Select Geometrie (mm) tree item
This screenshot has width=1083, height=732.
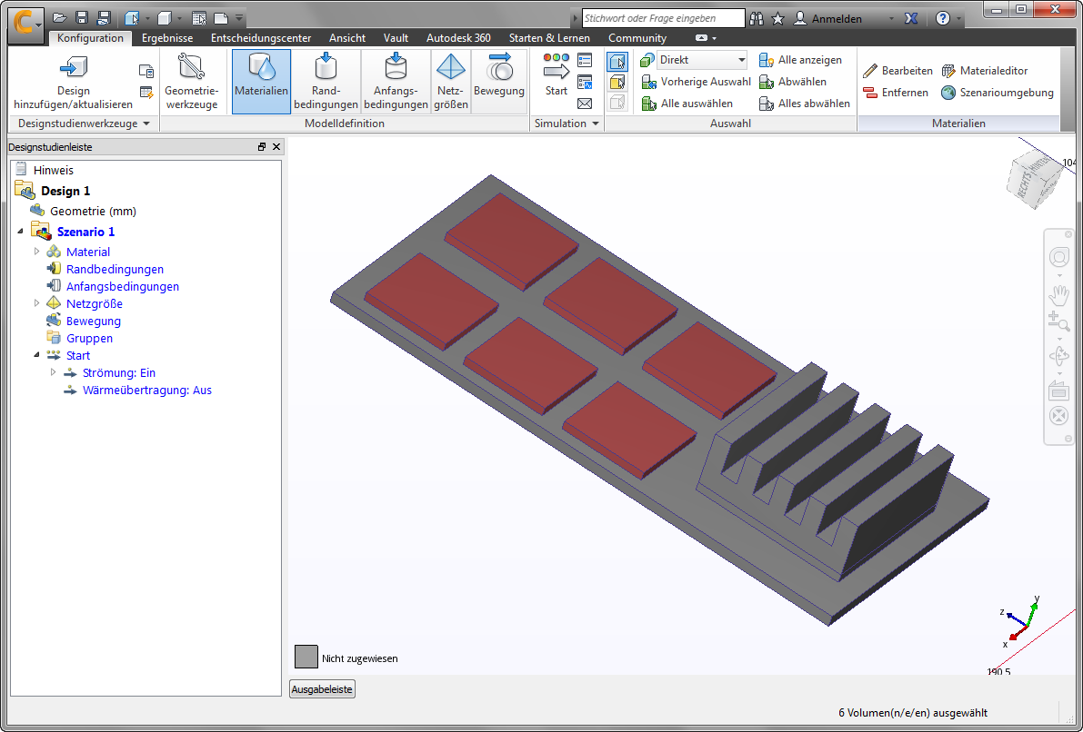coord(93,211)
